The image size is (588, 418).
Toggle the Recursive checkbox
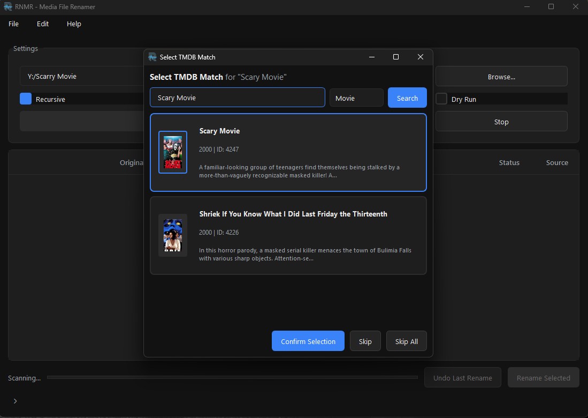[26, 99]
